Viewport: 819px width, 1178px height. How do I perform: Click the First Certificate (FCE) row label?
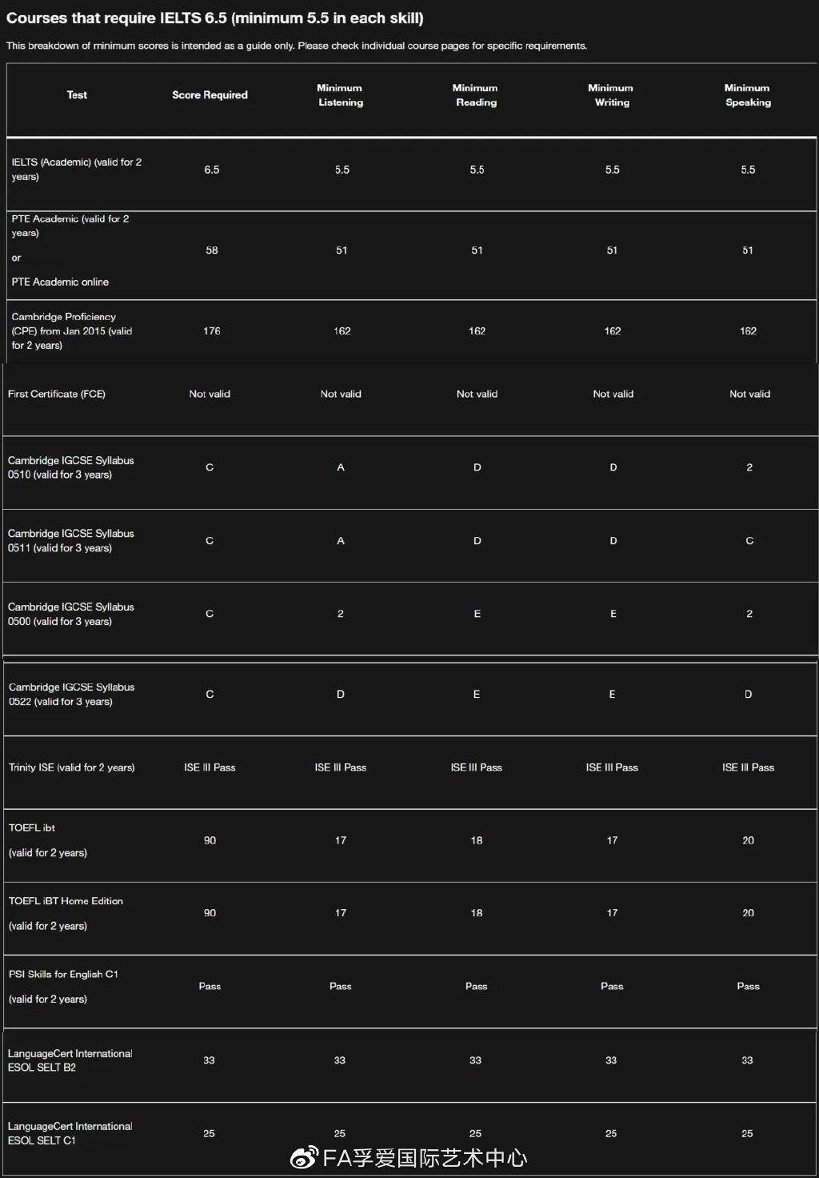tap(57, 394)
